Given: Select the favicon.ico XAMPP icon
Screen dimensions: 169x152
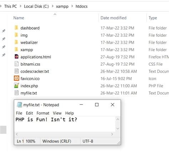Looking at the screenshot, I should (x=16, y=78).
